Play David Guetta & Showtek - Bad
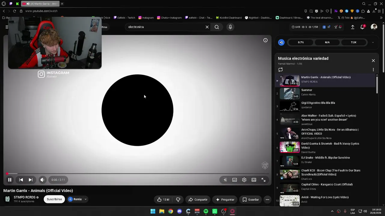The width and height of the screenshot is (385, 216). (326, 148)
